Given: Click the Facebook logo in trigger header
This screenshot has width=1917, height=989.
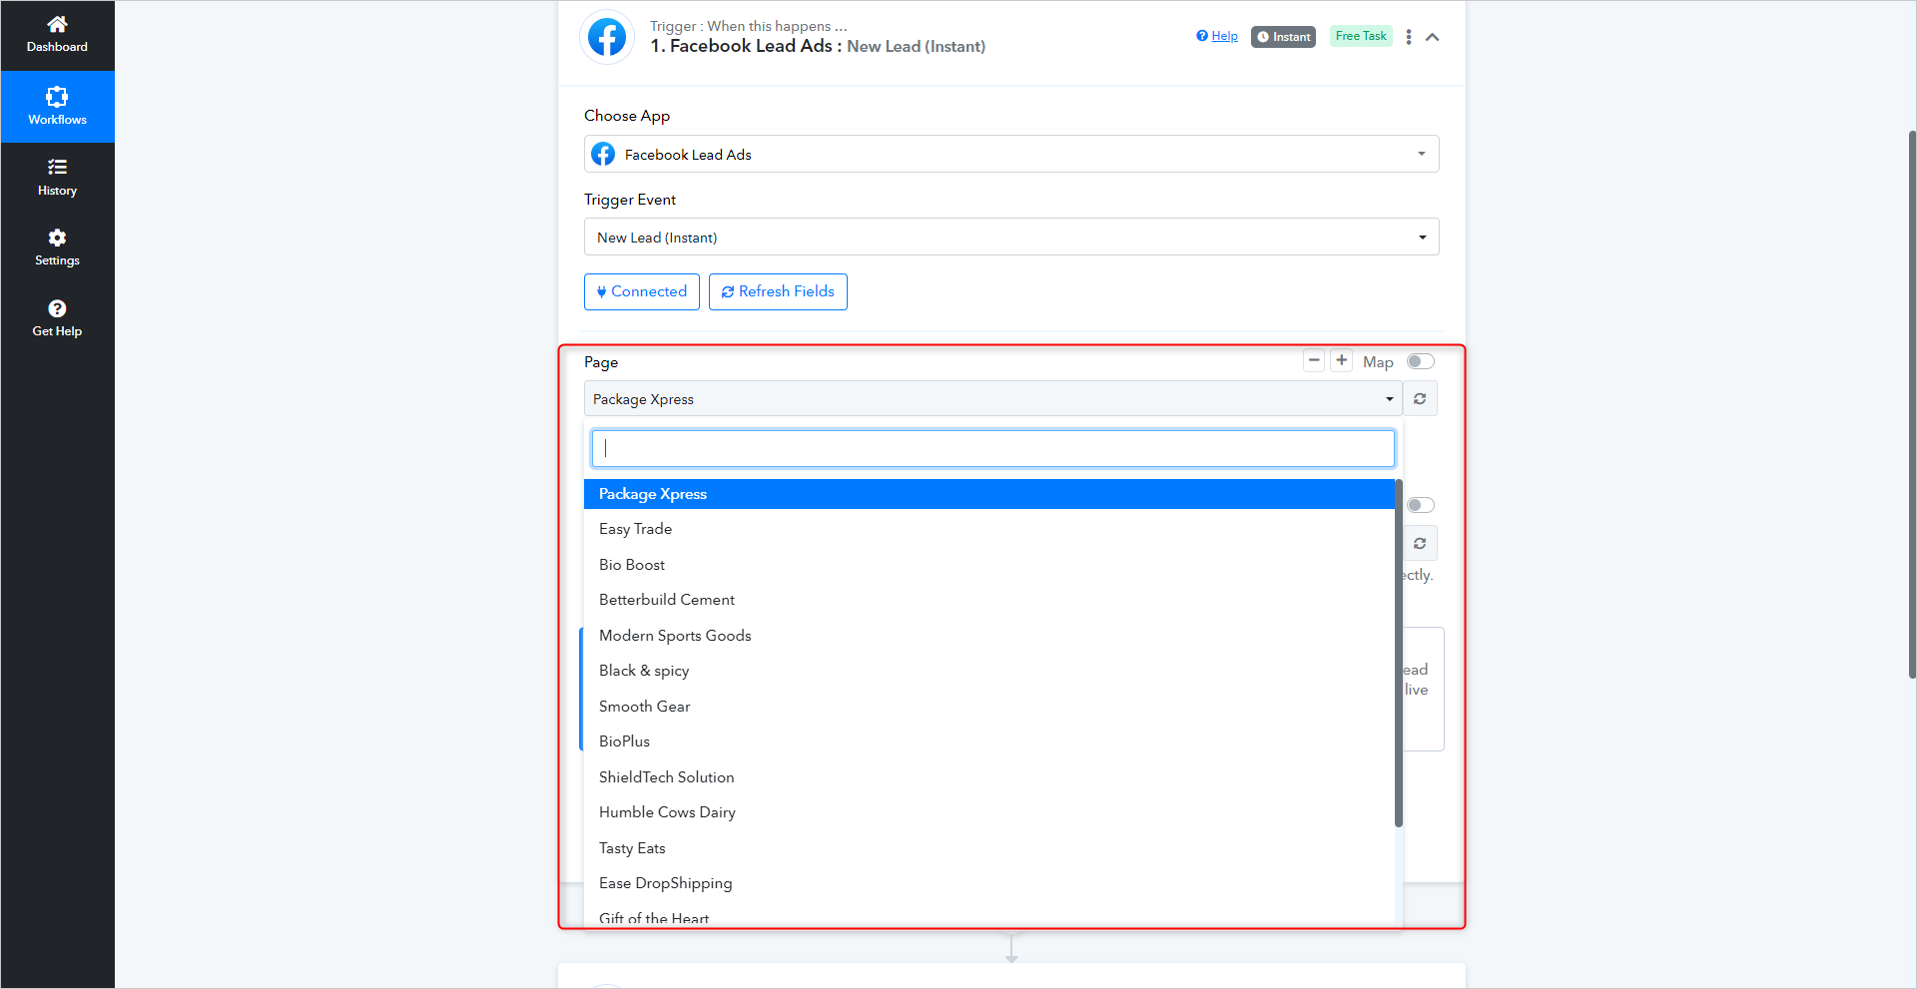Looking at the screenshot, I should click(x=607, y=38).
